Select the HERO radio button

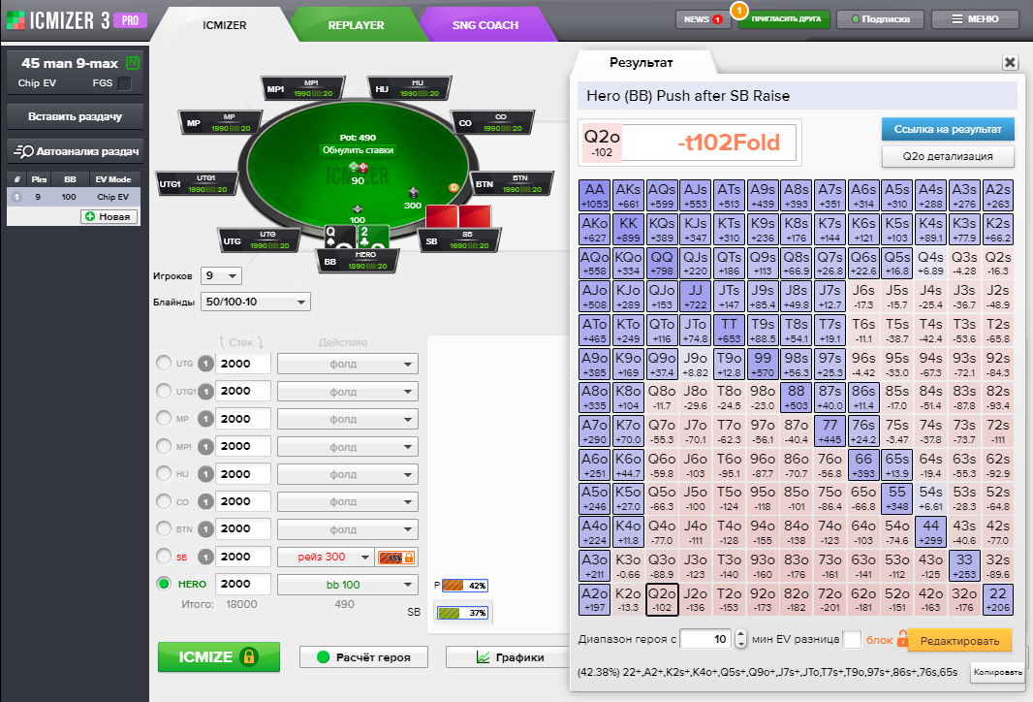[x=164, y=584]
